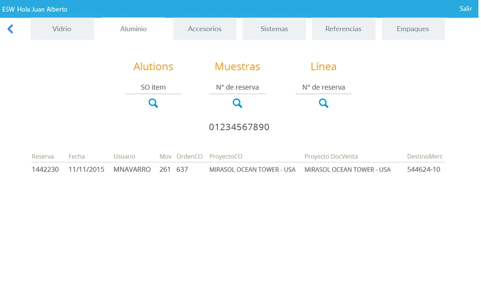Go back with the blue chevron arrow

10,29
